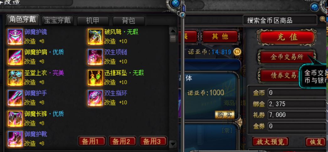Focus the 搜索金币区商品 search field
The image size is (328, 152).
280,20
